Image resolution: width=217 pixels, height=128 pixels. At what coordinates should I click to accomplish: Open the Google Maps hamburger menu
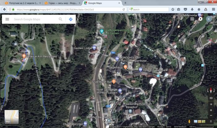(x=7, y=19)
